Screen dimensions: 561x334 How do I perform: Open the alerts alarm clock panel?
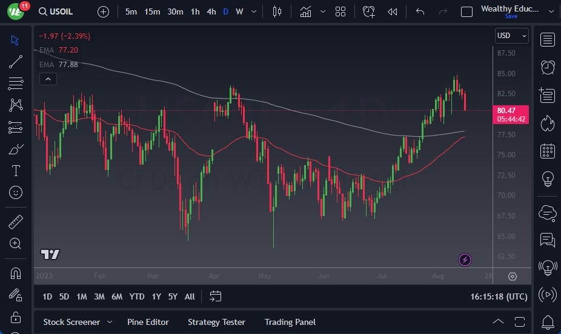[x=548, y=67]
